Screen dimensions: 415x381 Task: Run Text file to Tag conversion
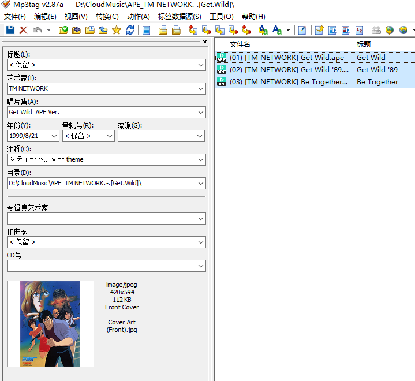(x=233, y=30)
